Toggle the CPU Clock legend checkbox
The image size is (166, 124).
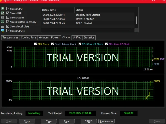click(35, 44)
